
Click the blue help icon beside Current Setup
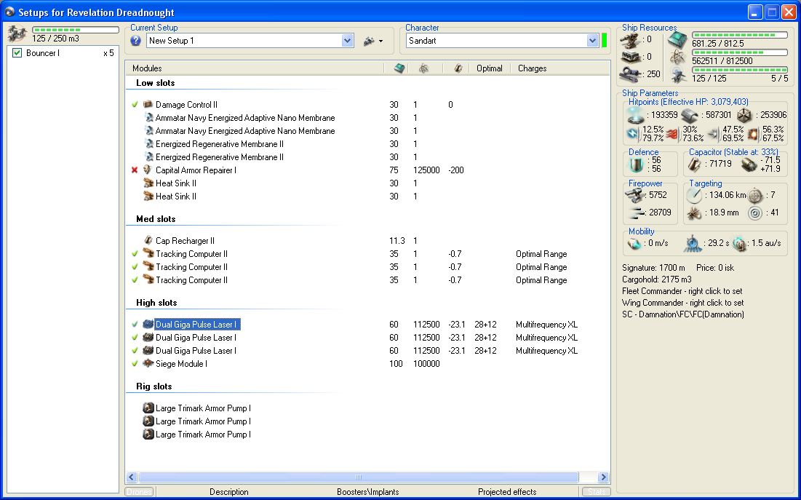[135, 41]
